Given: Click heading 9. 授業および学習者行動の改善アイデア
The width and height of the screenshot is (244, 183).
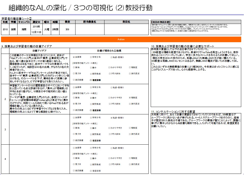Looking at the screenshot, I should point(27,46).
